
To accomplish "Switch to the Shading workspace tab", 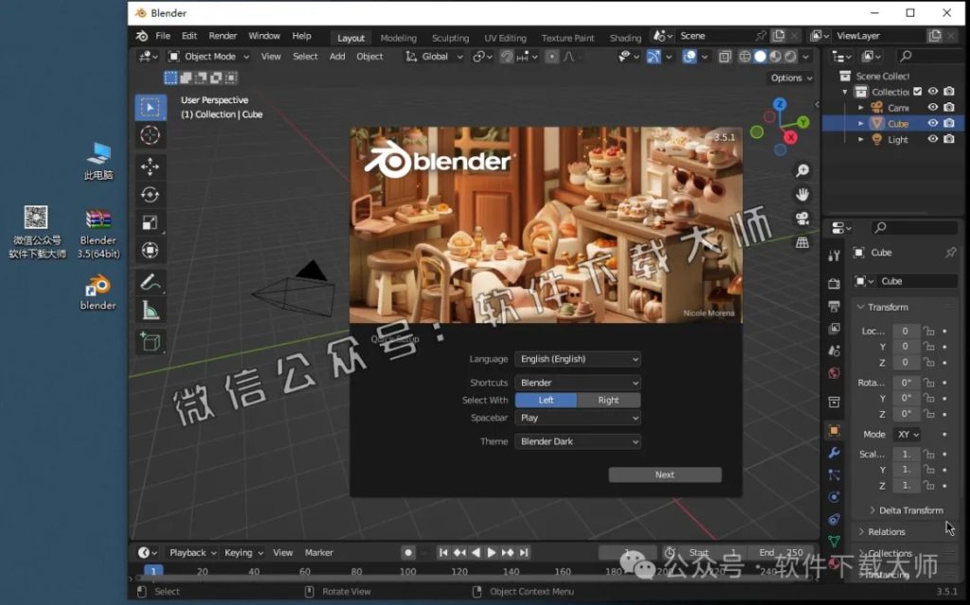I will (624, 38).
